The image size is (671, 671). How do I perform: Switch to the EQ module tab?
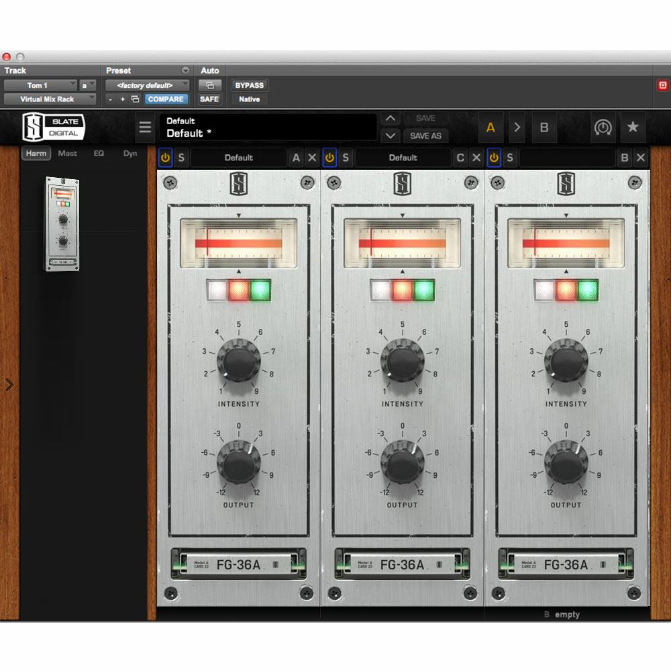coord(99,154)
